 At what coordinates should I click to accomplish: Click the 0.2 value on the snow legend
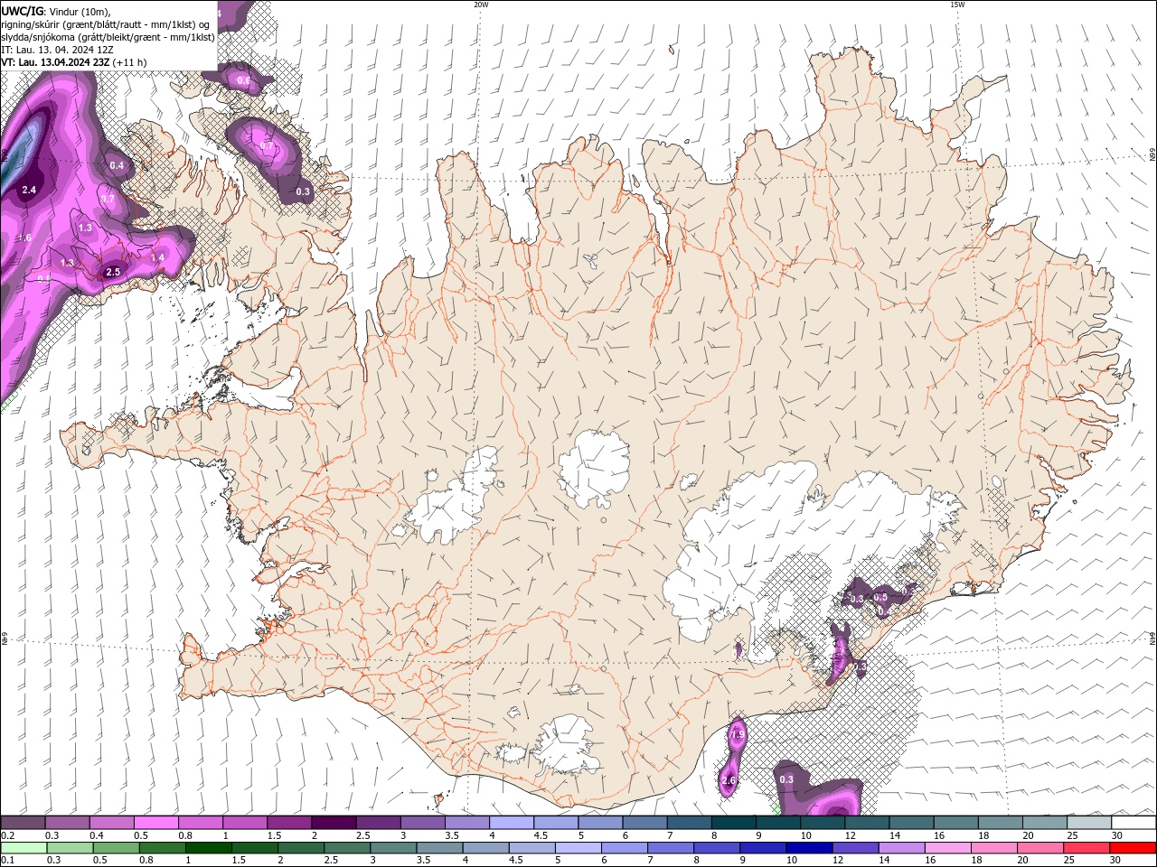pyautogui.click(x=8, y=835)
